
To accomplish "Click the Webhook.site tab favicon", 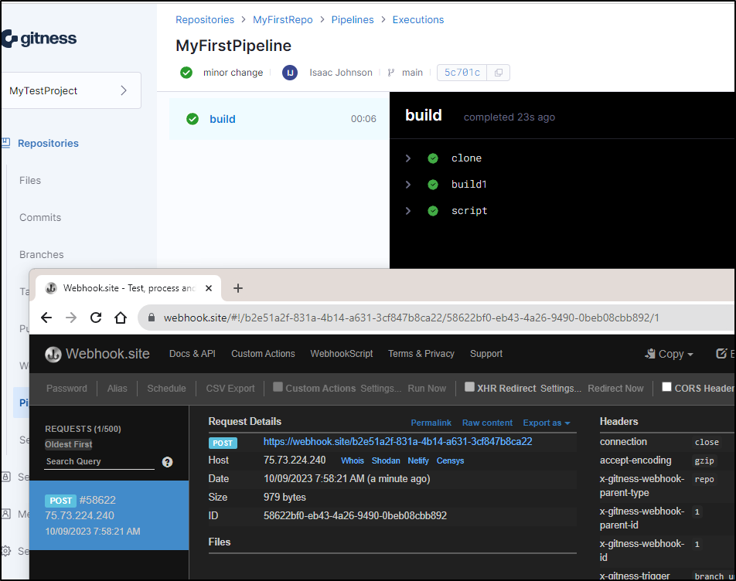I will [x=51, y=288].
